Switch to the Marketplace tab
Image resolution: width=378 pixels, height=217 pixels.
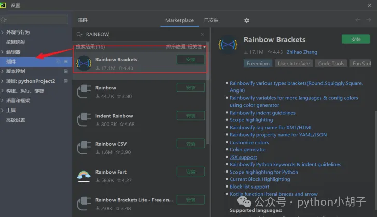[179, 20]
